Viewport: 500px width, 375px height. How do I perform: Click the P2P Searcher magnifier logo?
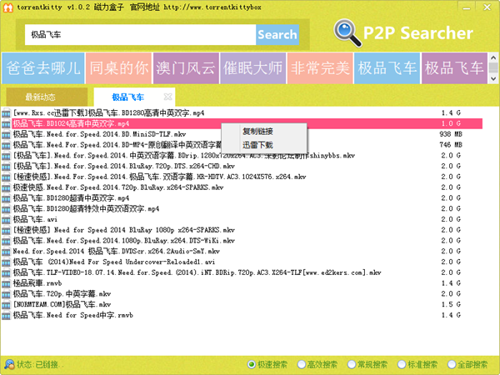click(x=347, y=32)
